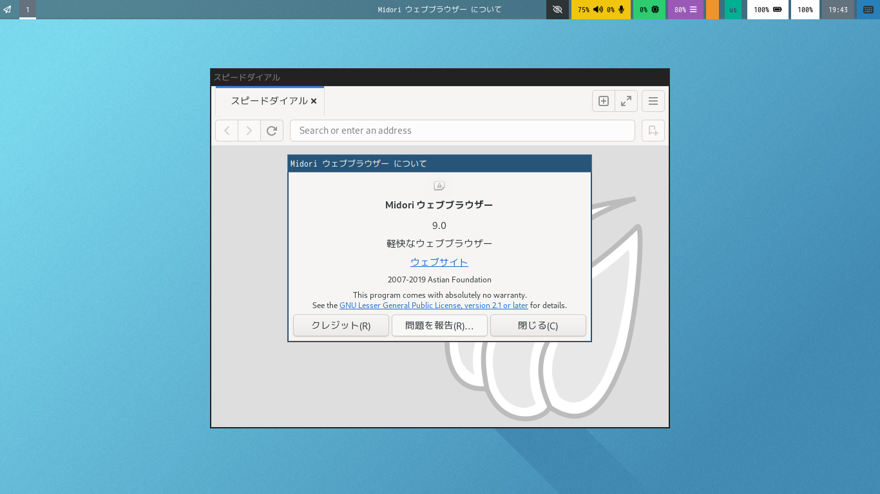This screenshot has width=880, height=494.
Task: Reload the page with refresh icon
Action: tap(272, 131)
